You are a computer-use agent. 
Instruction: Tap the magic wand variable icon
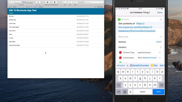[x=127, y=65]
